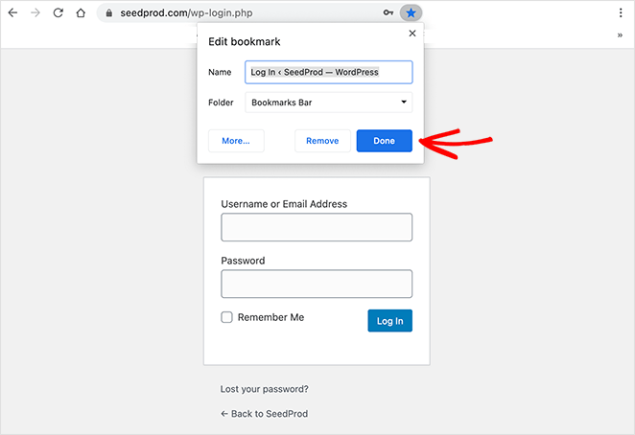Click the browser forward arrow

[35, 14]
